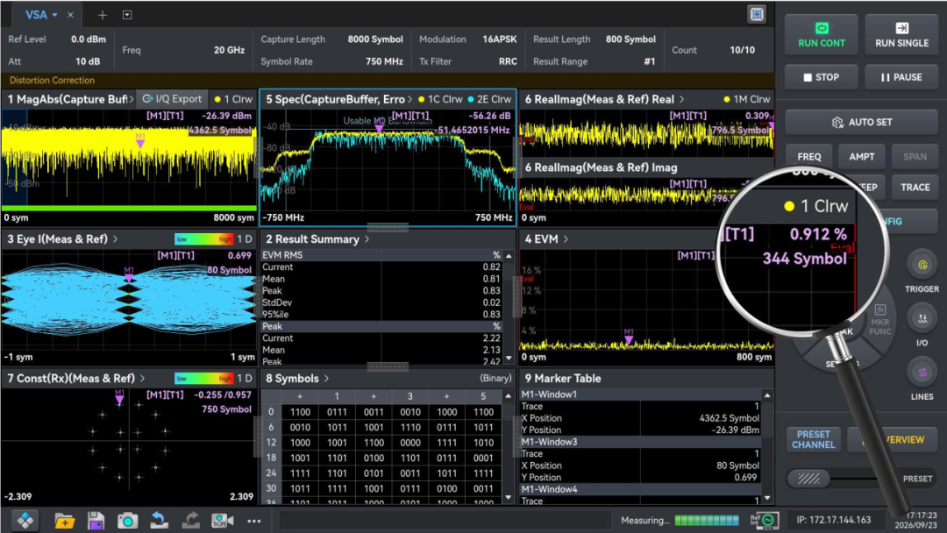Click the I/O connector icon
947x533 pixels.
[922, 319]
